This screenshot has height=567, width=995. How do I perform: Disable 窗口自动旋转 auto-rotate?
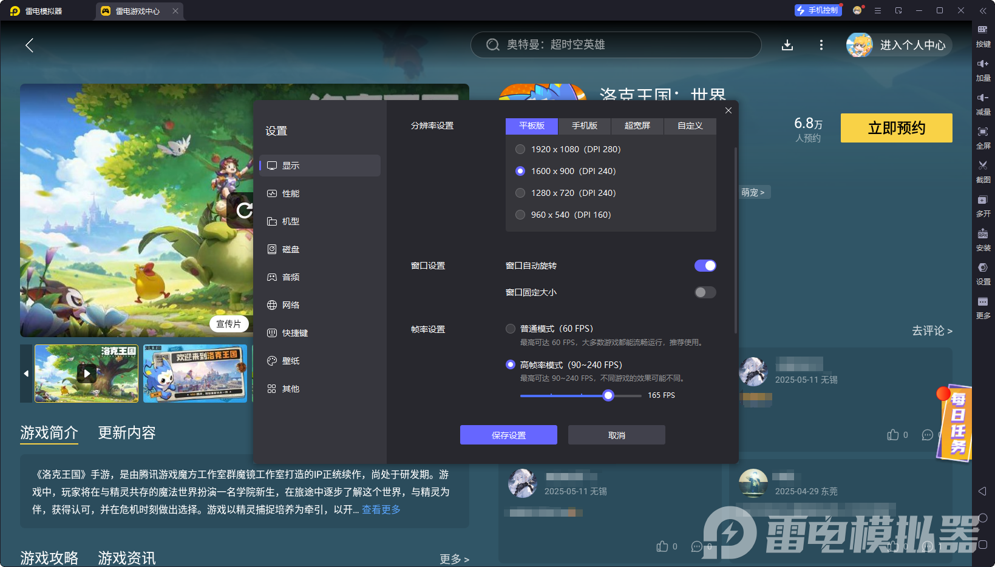705,265
